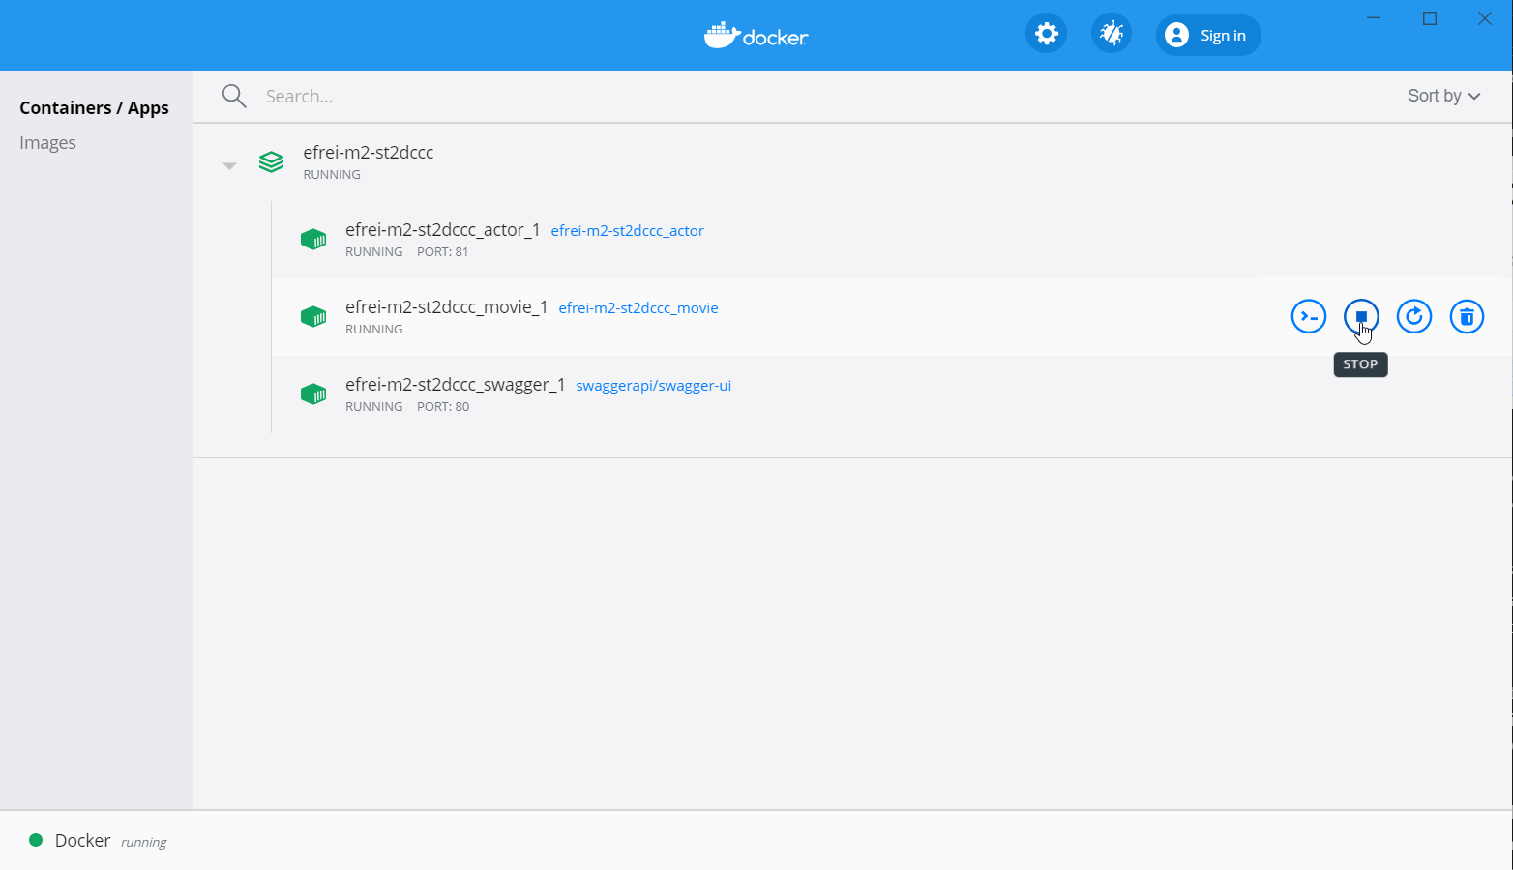
Task: Maximize the Docker window
Action: [x=1430, y=18]
